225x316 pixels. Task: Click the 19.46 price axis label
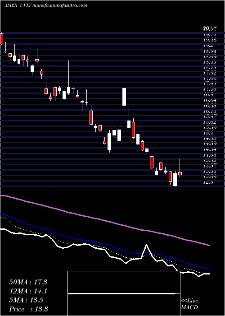[x=210, y=40]
